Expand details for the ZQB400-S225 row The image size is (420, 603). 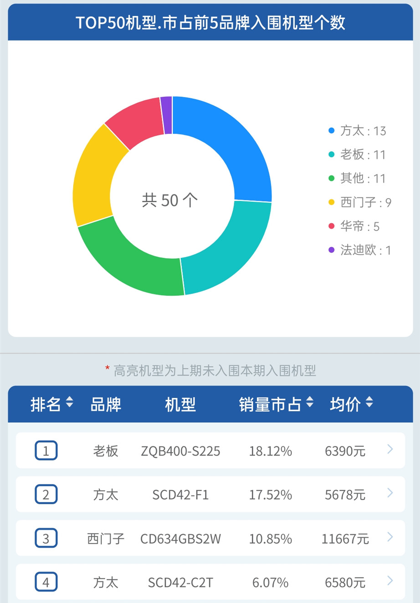389,450
